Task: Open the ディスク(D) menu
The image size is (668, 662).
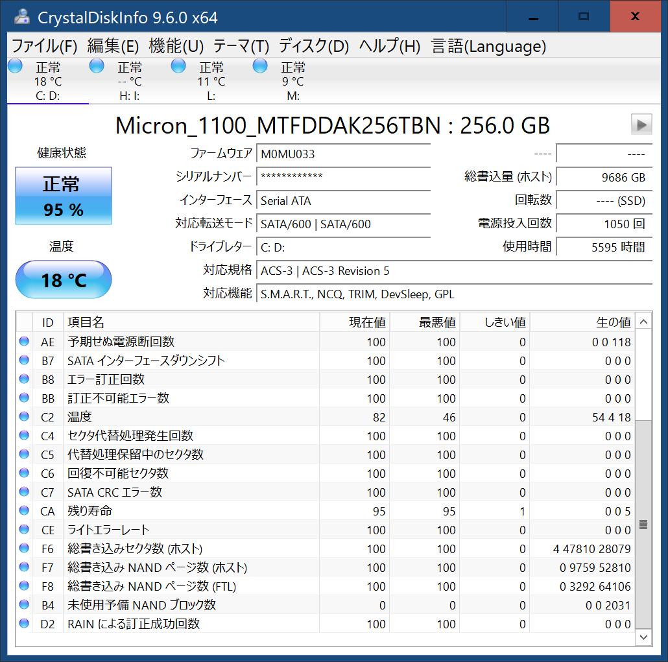Action: pyautogui.click(x=313, y=46)
